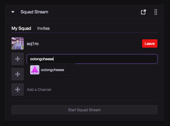Click the suggestion list below the search box
Viewport: 170px width, 126px height.
[x=51, y=70]
